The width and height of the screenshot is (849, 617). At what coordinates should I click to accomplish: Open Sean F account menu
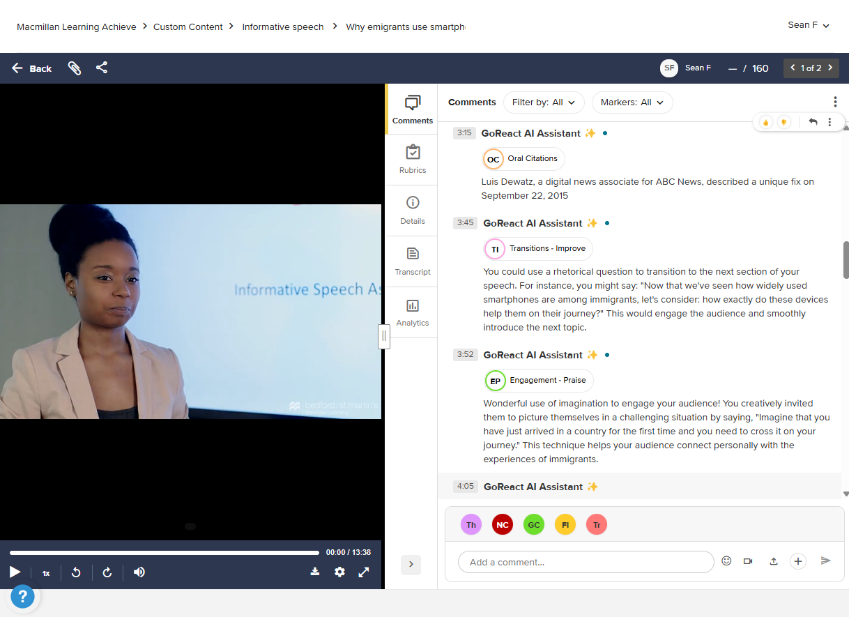point(809,25)
